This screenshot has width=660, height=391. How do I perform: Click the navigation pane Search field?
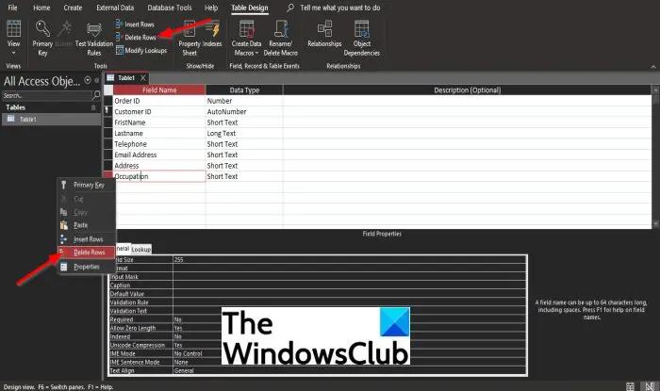tap(47, 95)
